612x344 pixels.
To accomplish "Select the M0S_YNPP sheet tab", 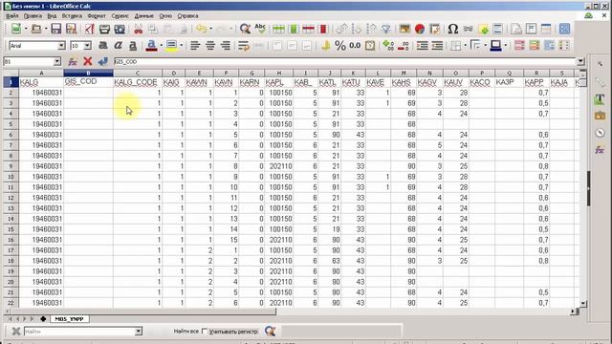I will [x=69, y=319].
